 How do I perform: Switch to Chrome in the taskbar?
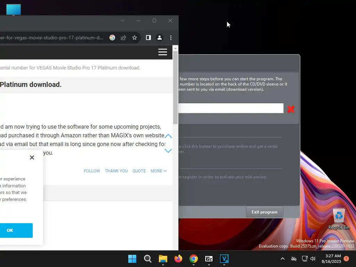pyautogui.click(x=194, y=259)
